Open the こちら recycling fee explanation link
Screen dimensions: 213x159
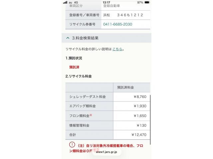coord(117,49)
